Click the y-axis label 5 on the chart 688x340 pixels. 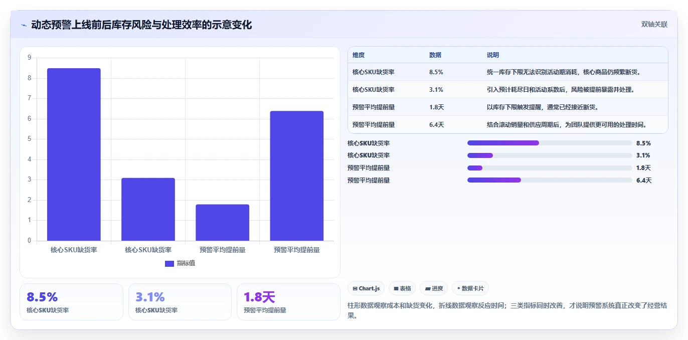click(30, 139)
